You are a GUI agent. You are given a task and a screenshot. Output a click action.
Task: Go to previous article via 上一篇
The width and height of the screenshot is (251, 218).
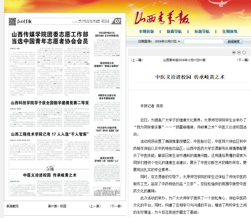137,60
